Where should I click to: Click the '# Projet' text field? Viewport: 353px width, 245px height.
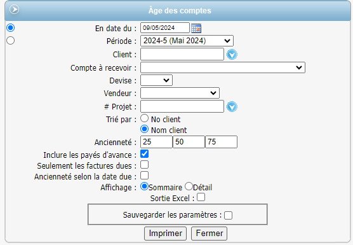[x=182, y=106]
